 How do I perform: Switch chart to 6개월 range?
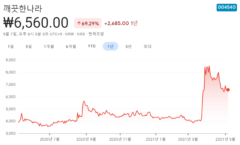tap(71, 46)
